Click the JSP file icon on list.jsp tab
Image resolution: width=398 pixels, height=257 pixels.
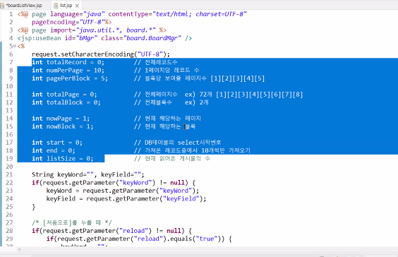coord(56,6)
